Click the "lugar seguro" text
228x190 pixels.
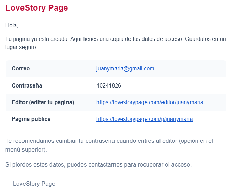click(x=21, y=47)
